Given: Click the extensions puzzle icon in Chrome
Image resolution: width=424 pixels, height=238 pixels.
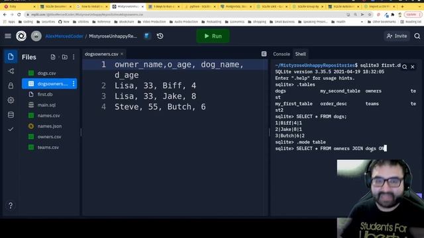Looking at the screenshot, I should pyautogui.click(x=393, y=15).
